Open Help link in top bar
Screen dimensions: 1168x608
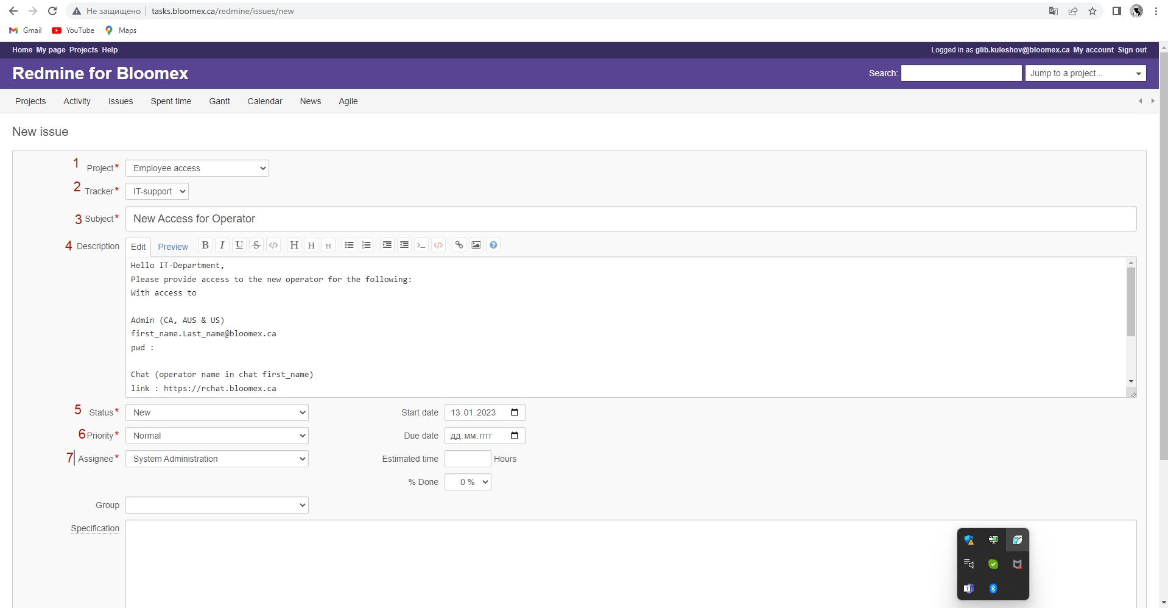coord(110,50)
